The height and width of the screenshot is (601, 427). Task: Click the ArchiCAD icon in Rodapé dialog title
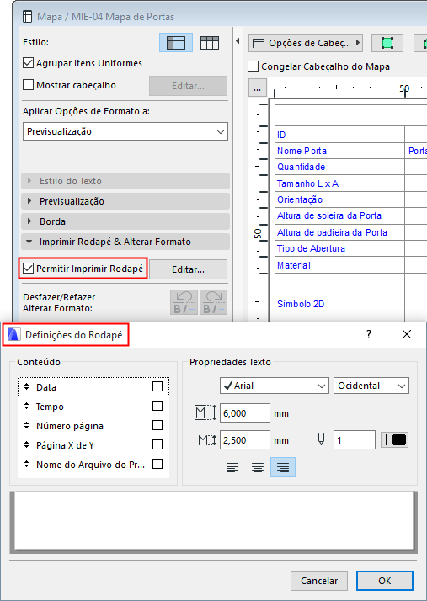[14, 335]
